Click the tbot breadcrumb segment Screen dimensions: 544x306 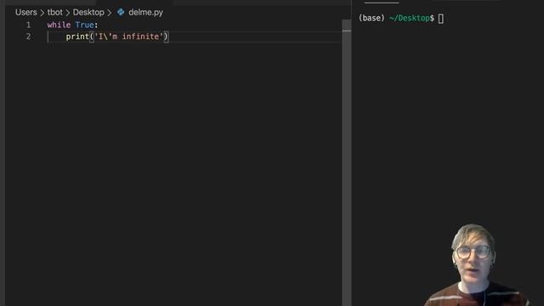[x=54, y=13]
